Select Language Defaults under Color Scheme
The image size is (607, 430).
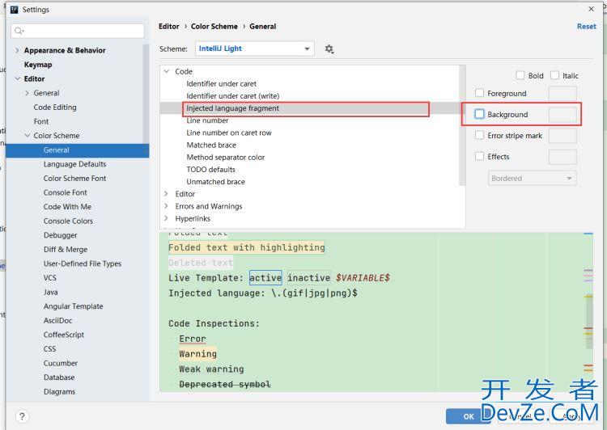[74, 164]
